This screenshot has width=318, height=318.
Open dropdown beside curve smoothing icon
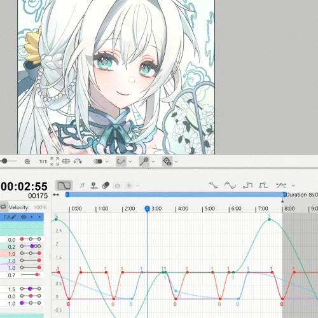293,186
